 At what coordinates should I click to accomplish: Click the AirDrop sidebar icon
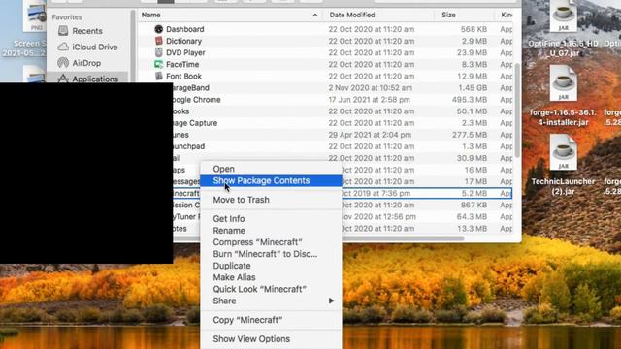(63, 62)
